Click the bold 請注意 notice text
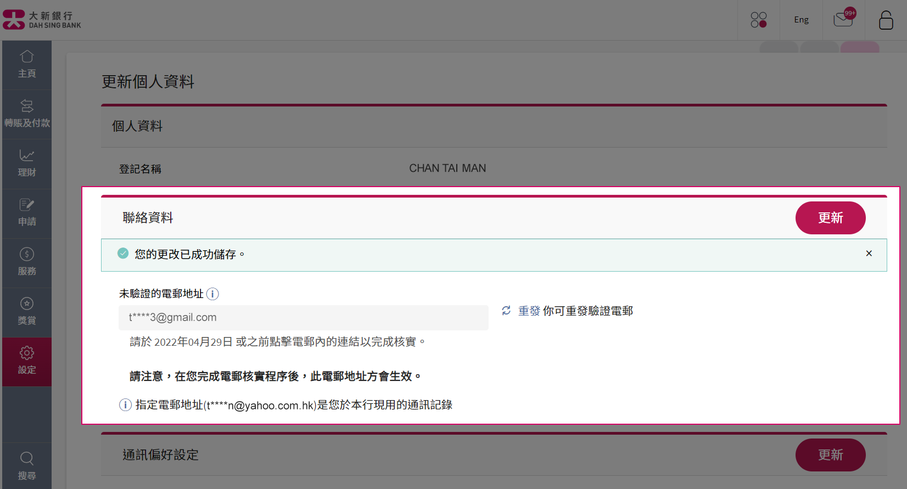907x489 pixels. point(276,376)
